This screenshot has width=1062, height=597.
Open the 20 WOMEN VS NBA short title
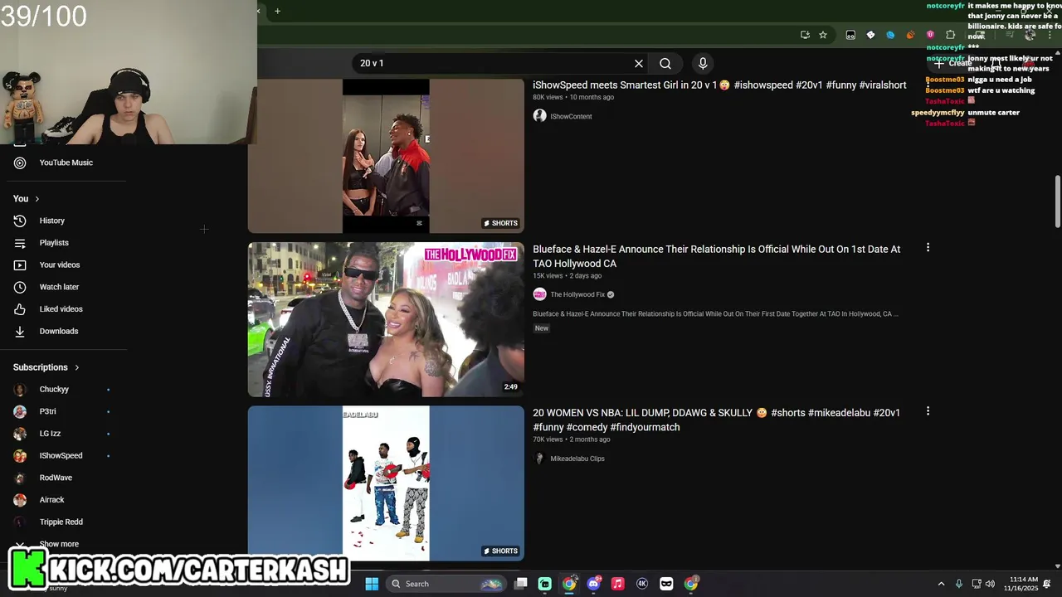pyautogui.click(x=716, y=420)
